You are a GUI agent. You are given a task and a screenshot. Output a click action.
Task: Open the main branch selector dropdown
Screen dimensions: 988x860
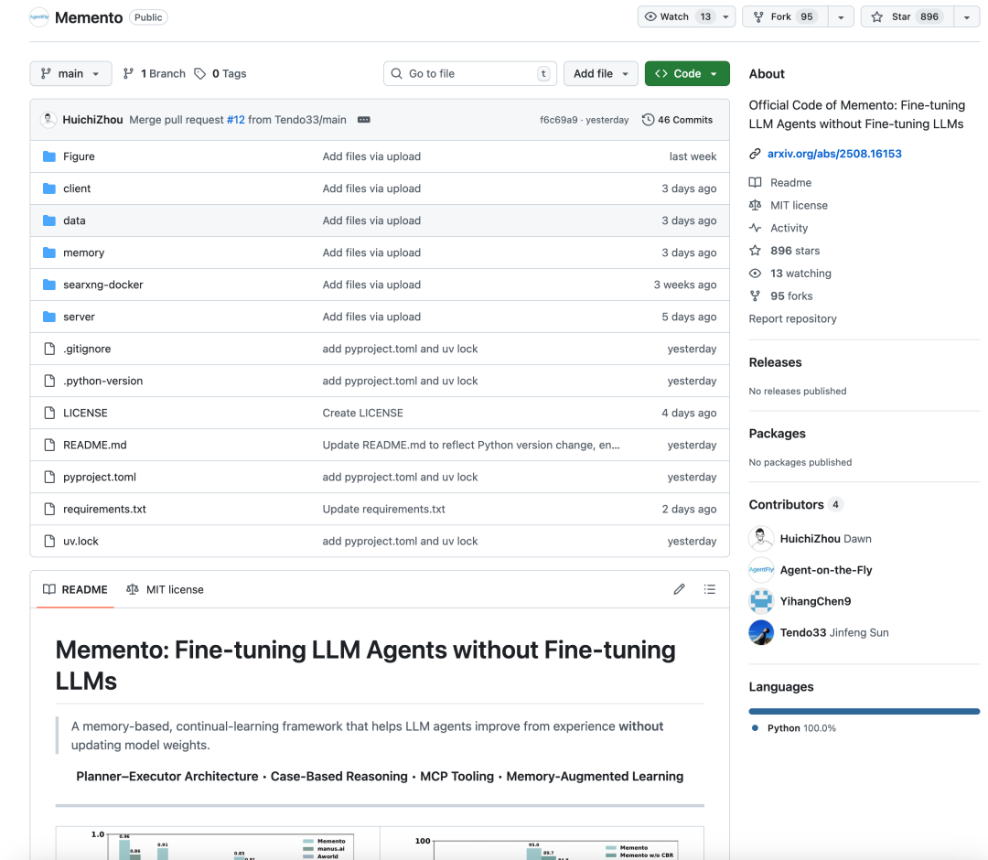pos(70,74)
